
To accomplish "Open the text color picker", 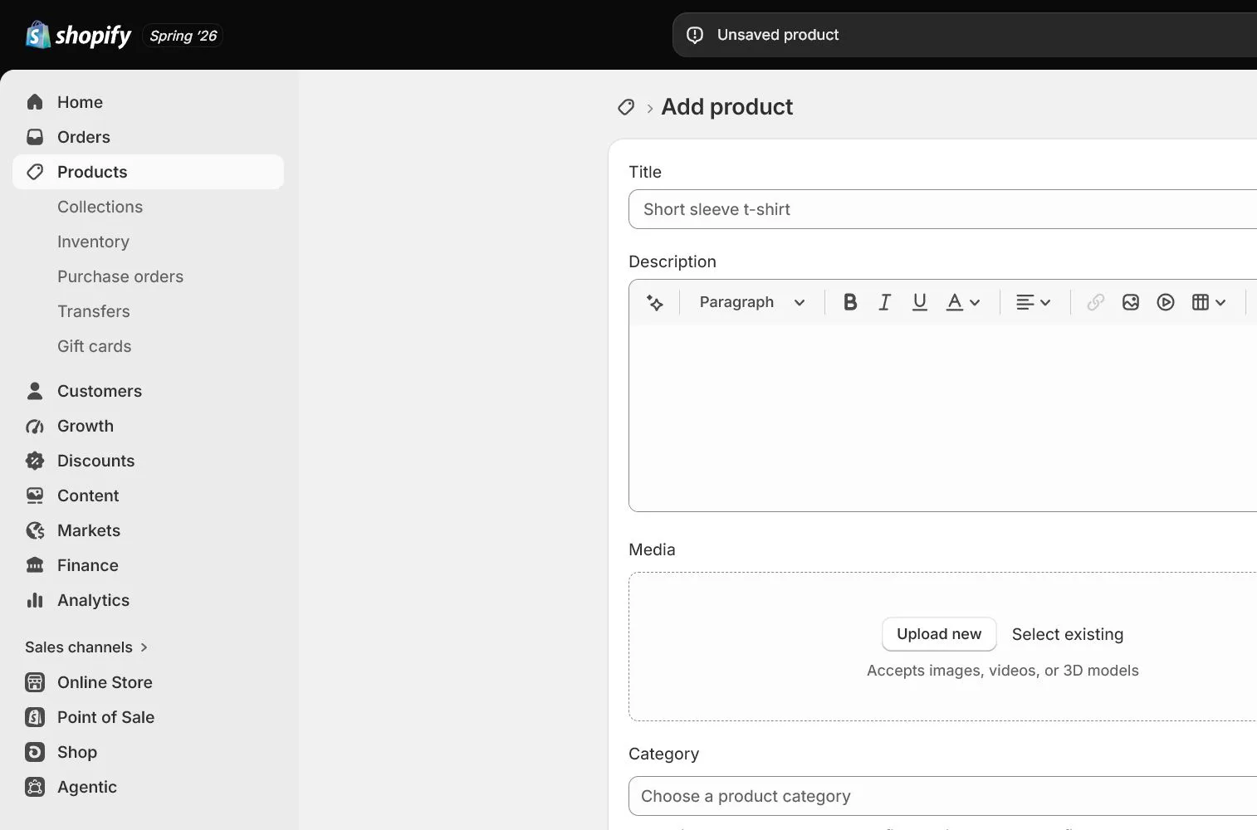I will coord(963,302).
